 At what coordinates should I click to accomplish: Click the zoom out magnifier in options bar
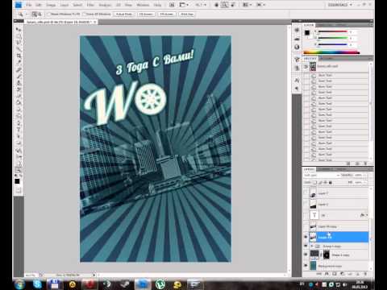coord(40,14)
